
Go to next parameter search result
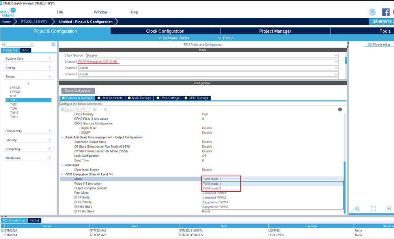[106, 109]
